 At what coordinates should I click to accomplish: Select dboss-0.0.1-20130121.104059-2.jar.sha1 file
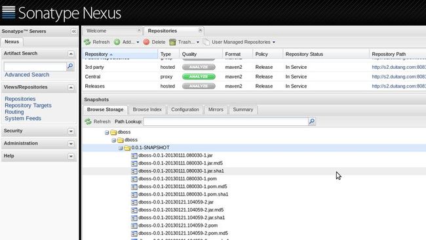(x=182, y=218)
